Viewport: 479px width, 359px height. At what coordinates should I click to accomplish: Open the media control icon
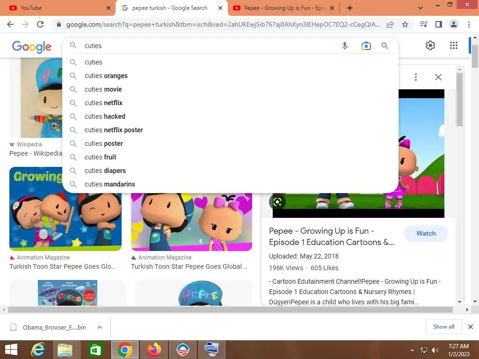coord(423,24)
